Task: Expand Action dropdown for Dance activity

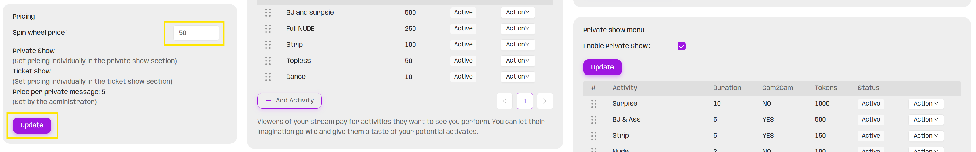Action: pyautogui.click(x=517, y=77)
